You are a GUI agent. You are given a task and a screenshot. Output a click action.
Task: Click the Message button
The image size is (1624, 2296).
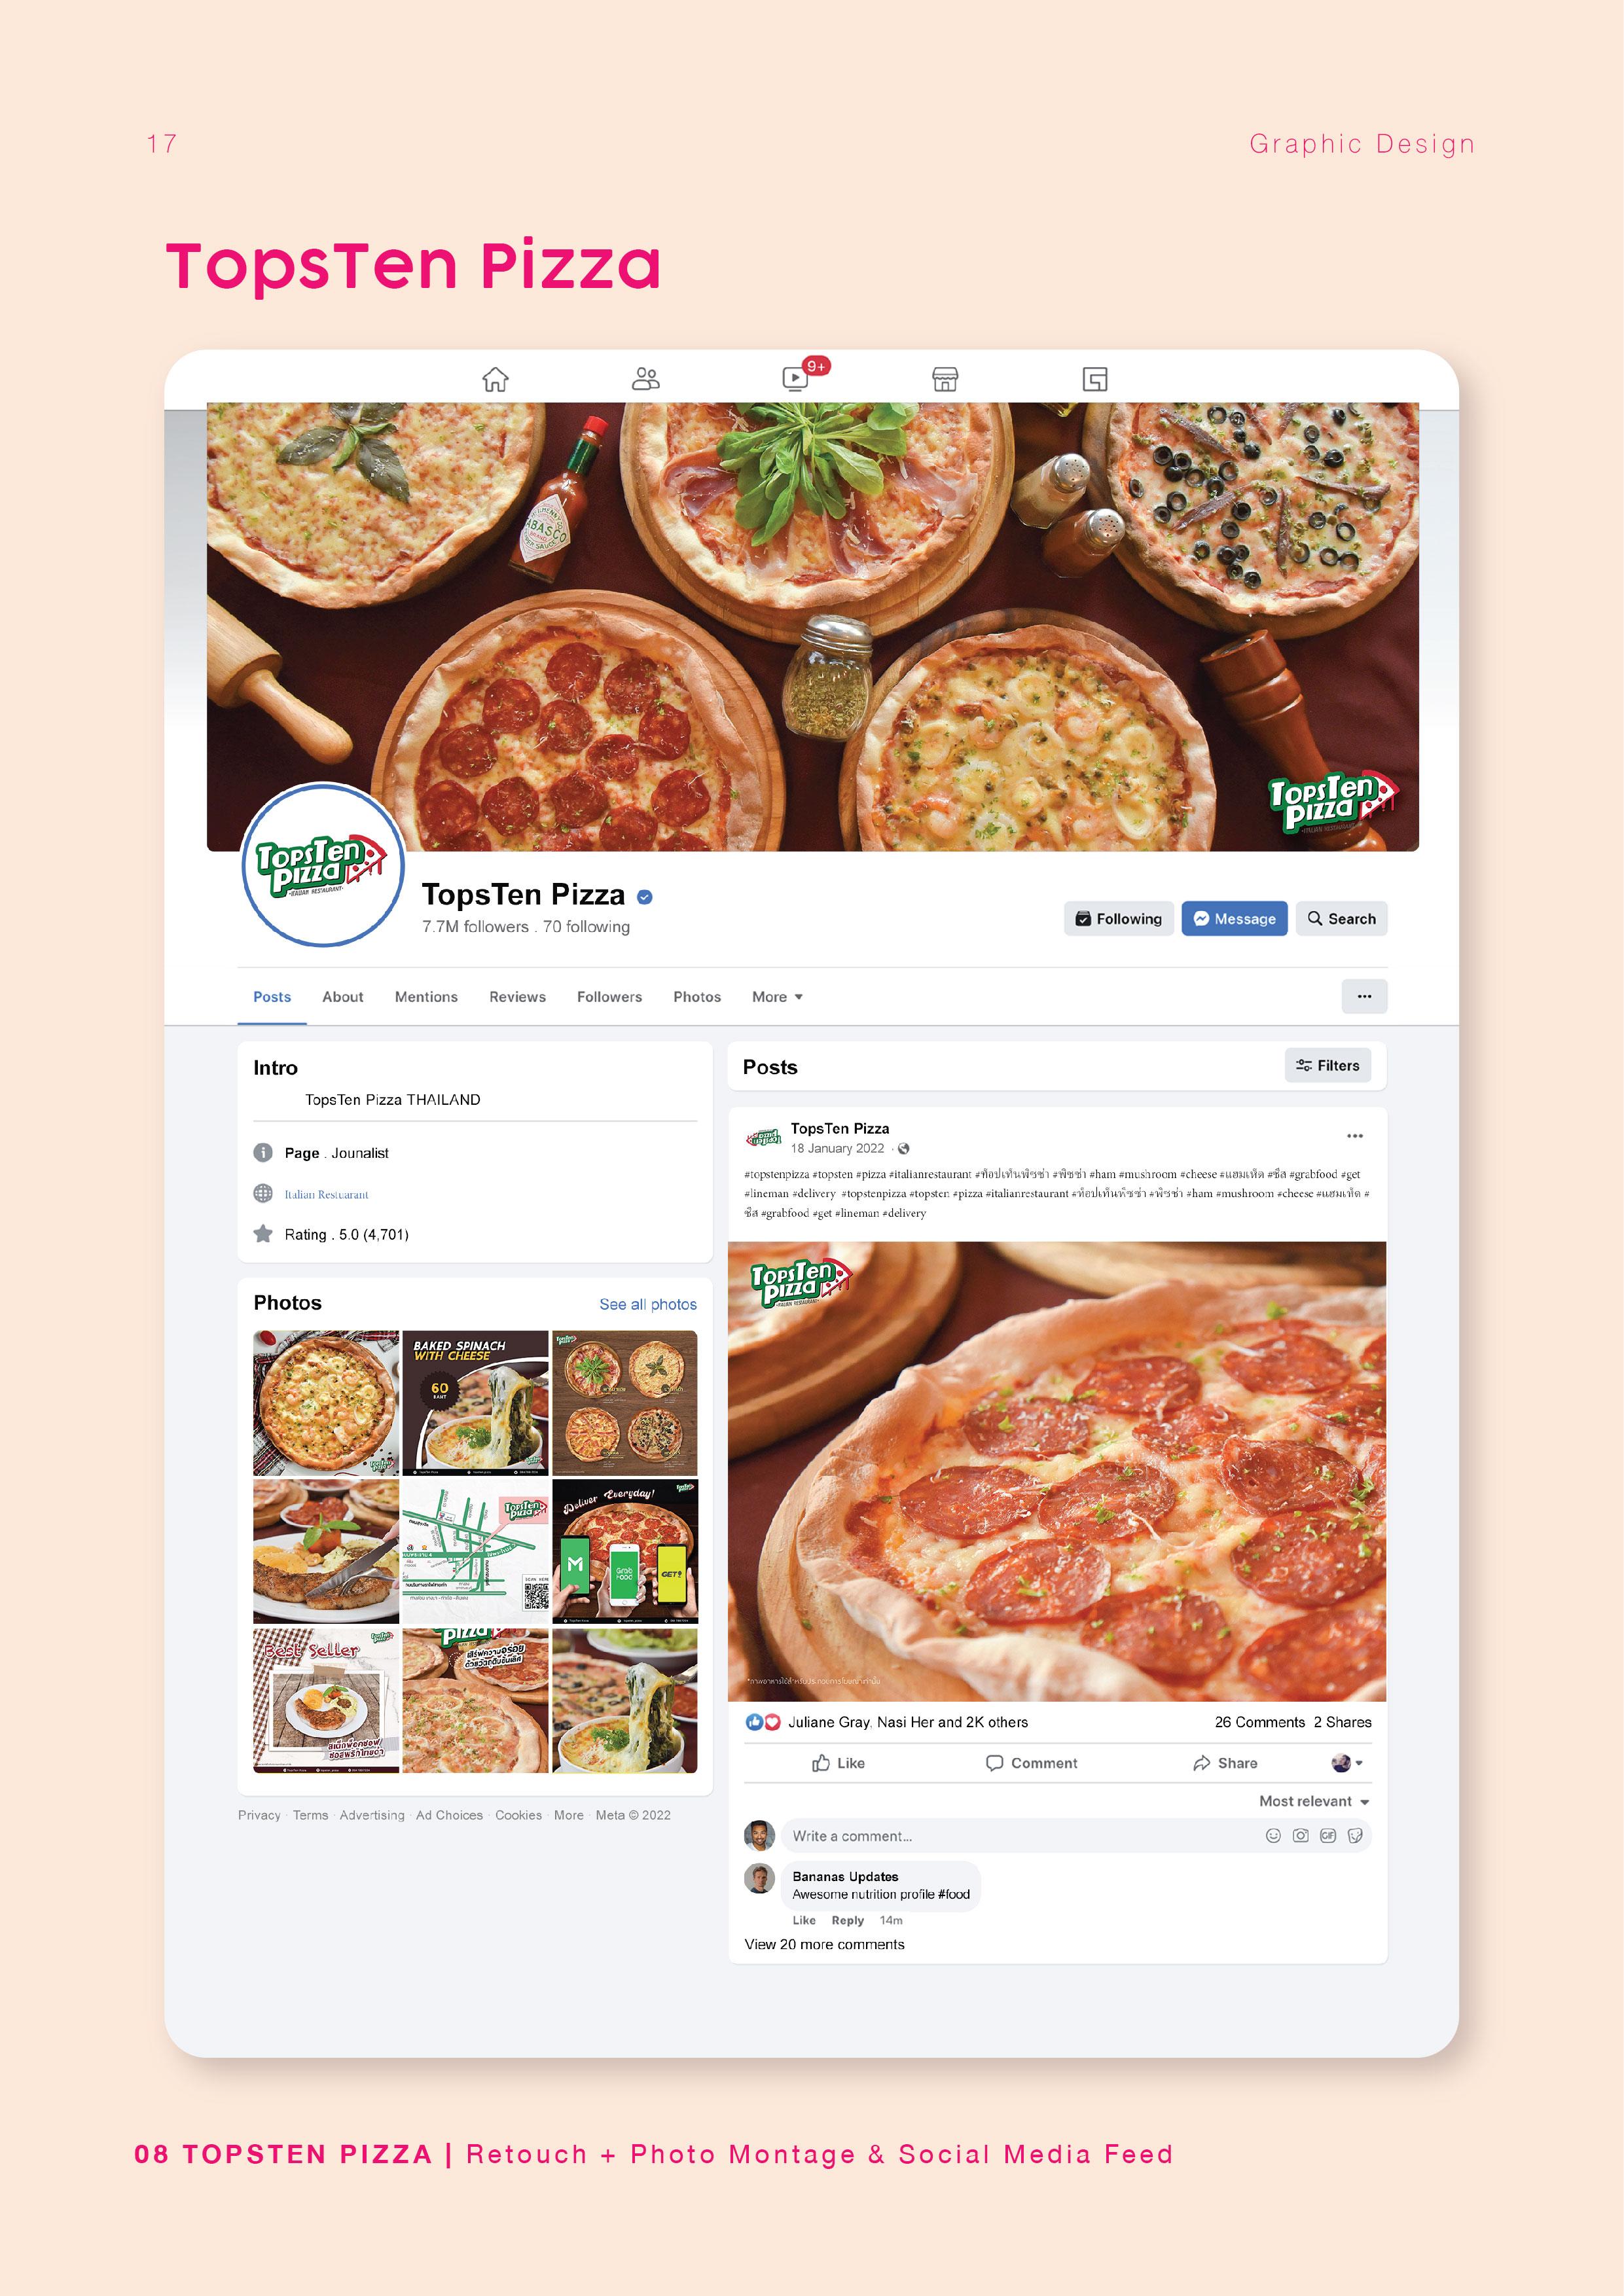(1234, 918)
